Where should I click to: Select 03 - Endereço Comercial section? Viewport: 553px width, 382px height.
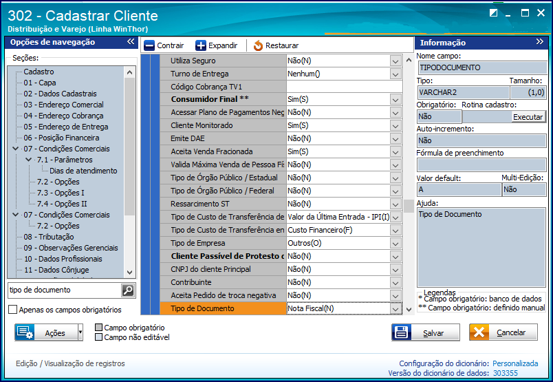pyautogui.click(x=63, y=105)
